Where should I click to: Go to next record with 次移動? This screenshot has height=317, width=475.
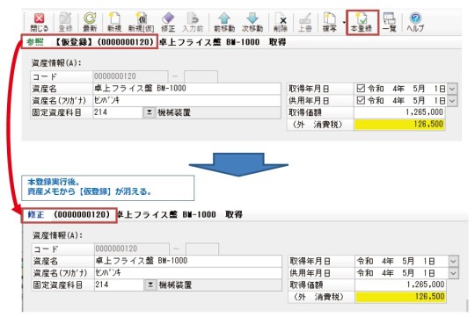pos(252,22)
